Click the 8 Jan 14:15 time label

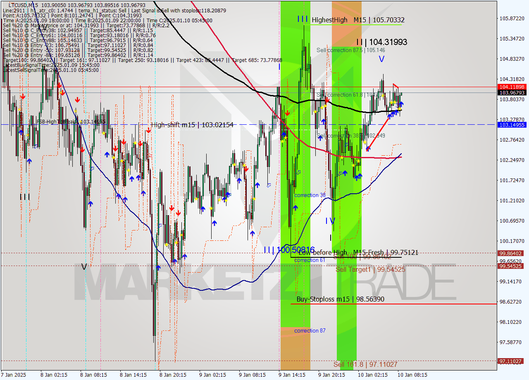click(133, 375)
